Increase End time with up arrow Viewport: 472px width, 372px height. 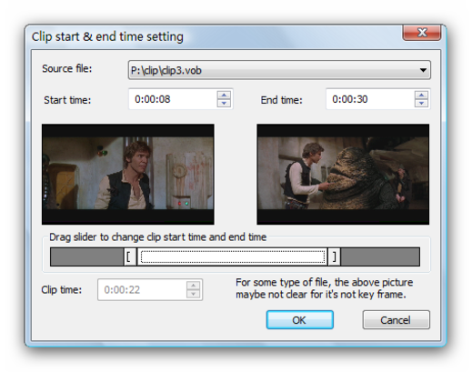(421, 96)
